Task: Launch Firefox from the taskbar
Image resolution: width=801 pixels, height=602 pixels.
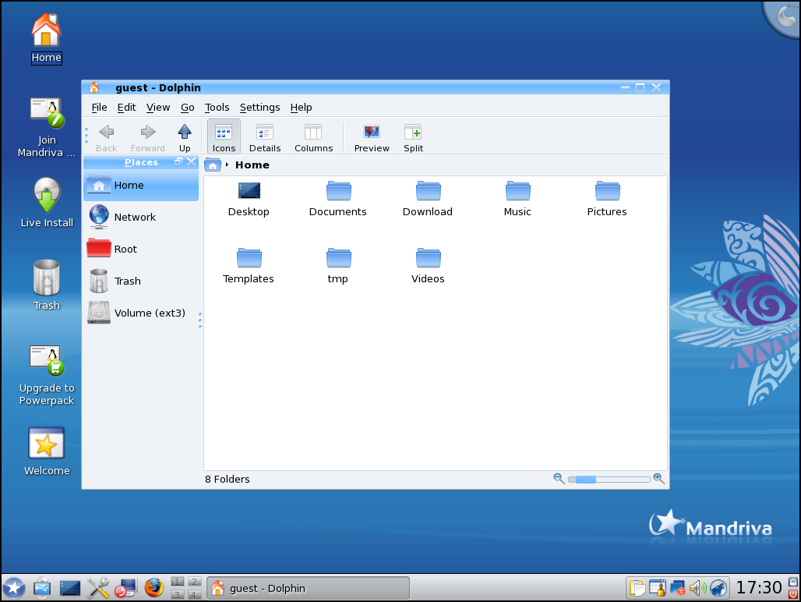Action: point(154,588)
